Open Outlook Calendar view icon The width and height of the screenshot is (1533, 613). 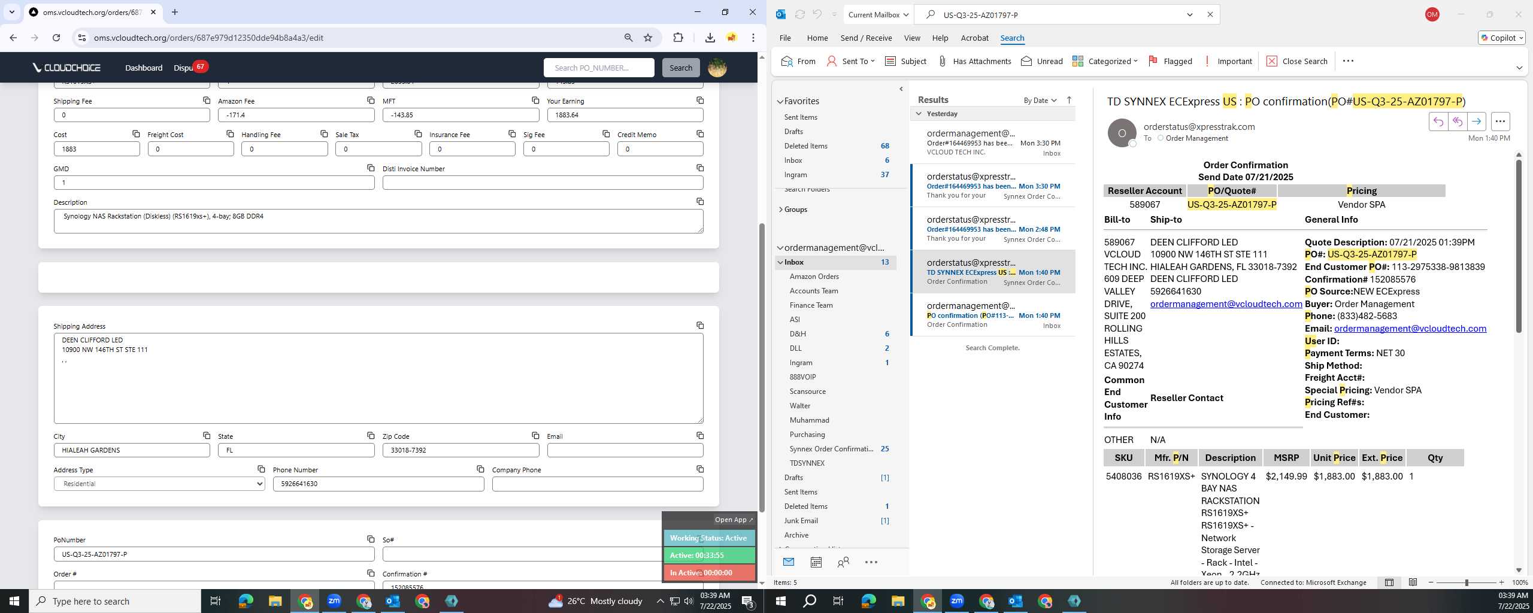tap(816, 562)
